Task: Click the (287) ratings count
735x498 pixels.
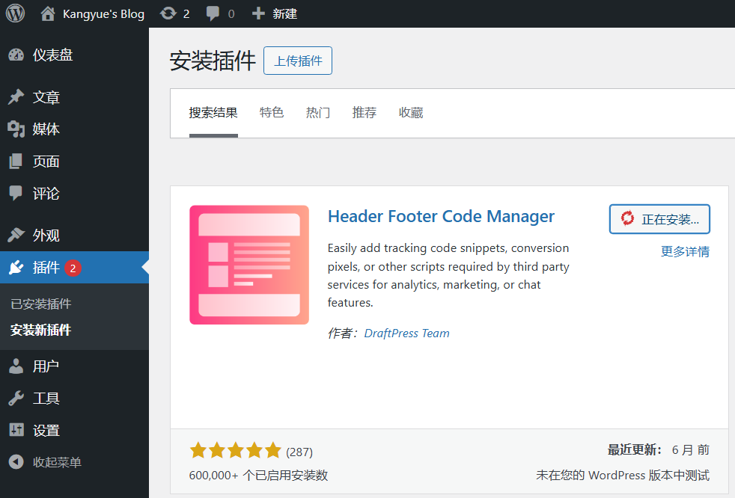Action: coord(299,452)
